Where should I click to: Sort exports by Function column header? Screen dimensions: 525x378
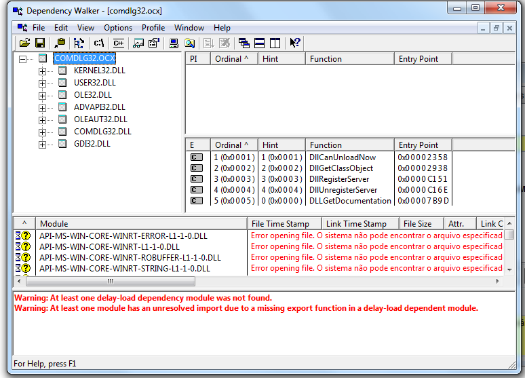[349, 145]
